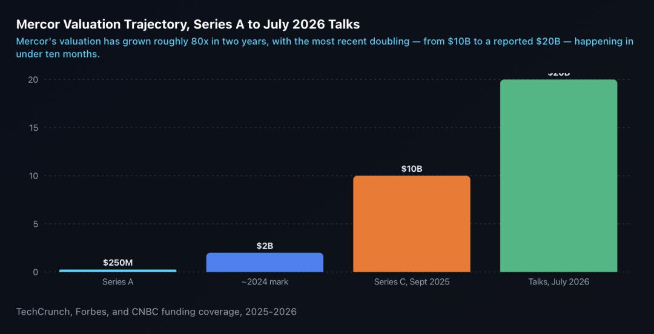Click the $10B data label
Viewport: 654px width, 334px height.
click(412, 169)
